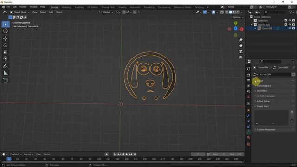Select the Add Cube tool
This screenshot has height=167, width=297.
click(x=6, y=80)
